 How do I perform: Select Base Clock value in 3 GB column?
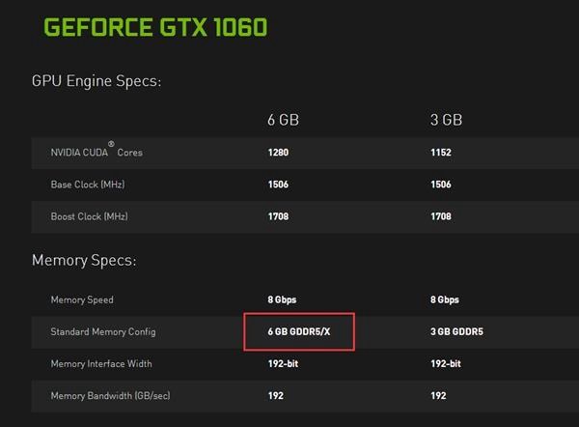click(x=441, y=185)
